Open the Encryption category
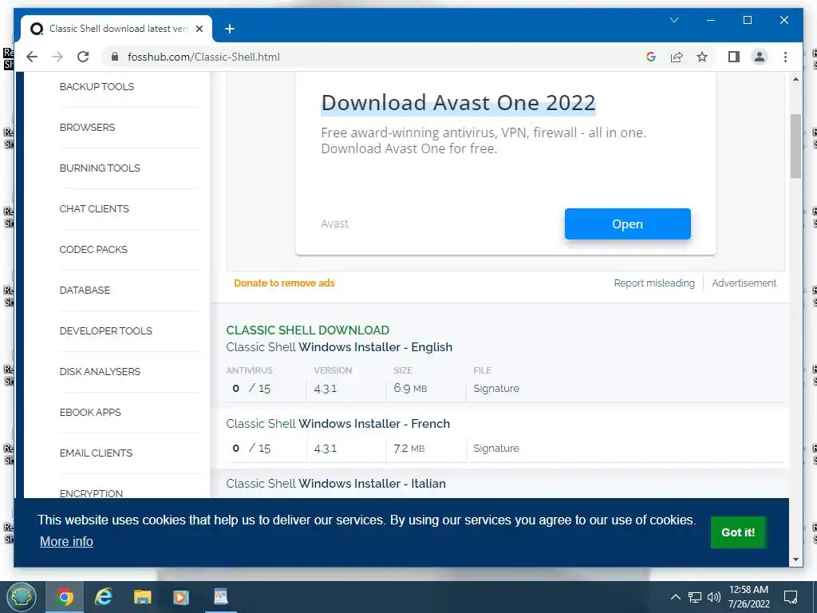 pos(91,493)
